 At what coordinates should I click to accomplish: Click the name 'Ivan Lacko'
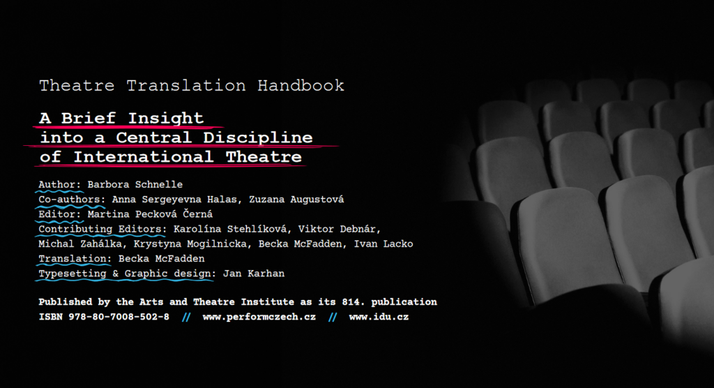point(383,244)
